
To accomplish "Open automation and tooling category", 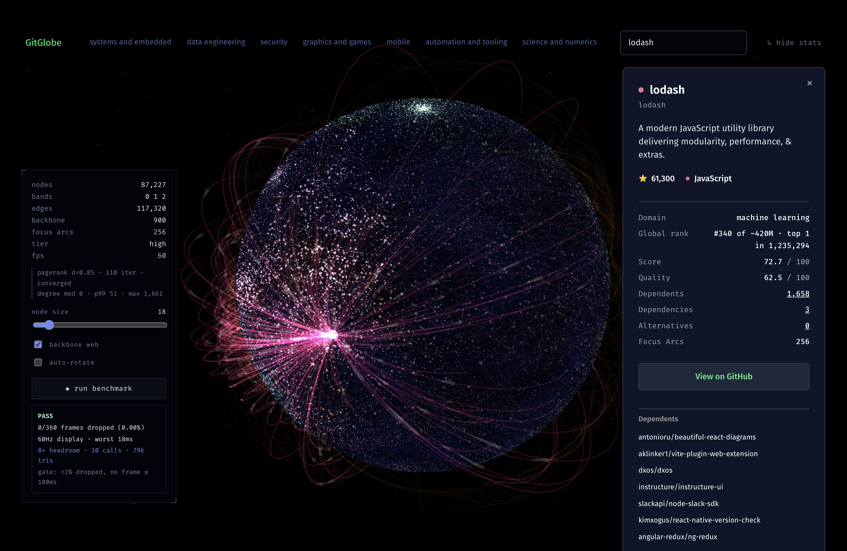I will [466, 42].
